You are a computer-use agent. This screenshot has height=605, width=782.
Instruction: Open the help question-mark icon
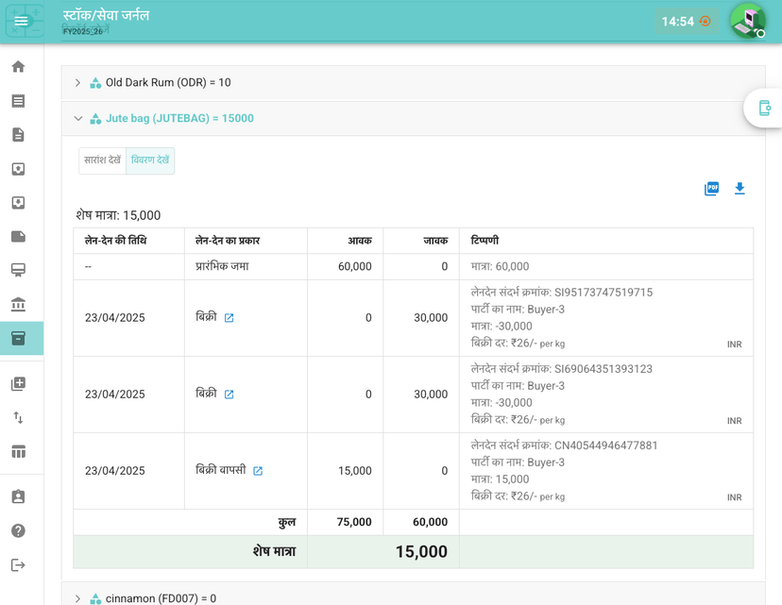tap(17, 530)
